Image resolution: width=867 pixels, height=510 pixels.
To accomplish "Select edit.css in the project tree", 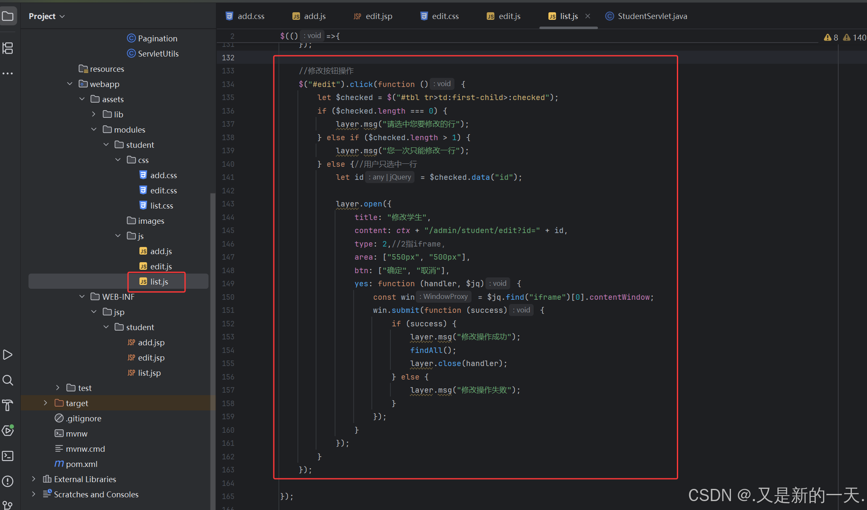I will pos(158,190).
